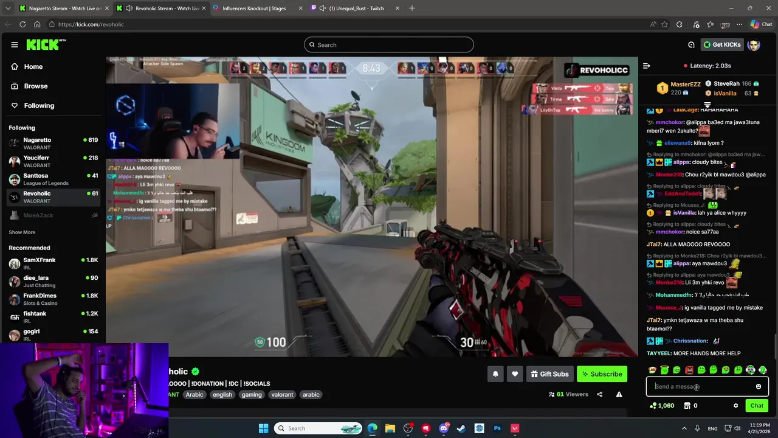Open Edge settings and more menu
The height and width of the screenshot is (438, 778).
[739, 24]
